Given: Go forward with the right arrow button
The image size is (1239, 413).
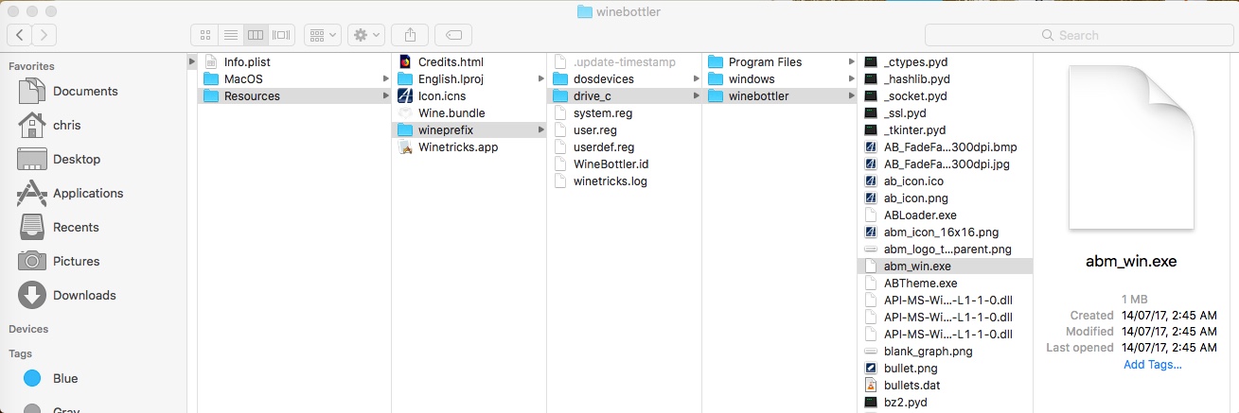Looking at the screenshot, I should 44,35.
